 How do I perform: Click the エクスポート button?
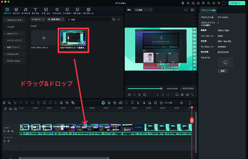click(x=235, y=3)
